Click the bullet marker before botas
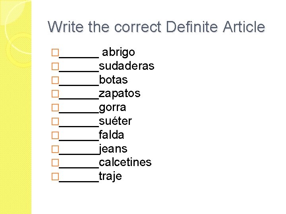This screenshot has height=214, width=286. (55, 80)
